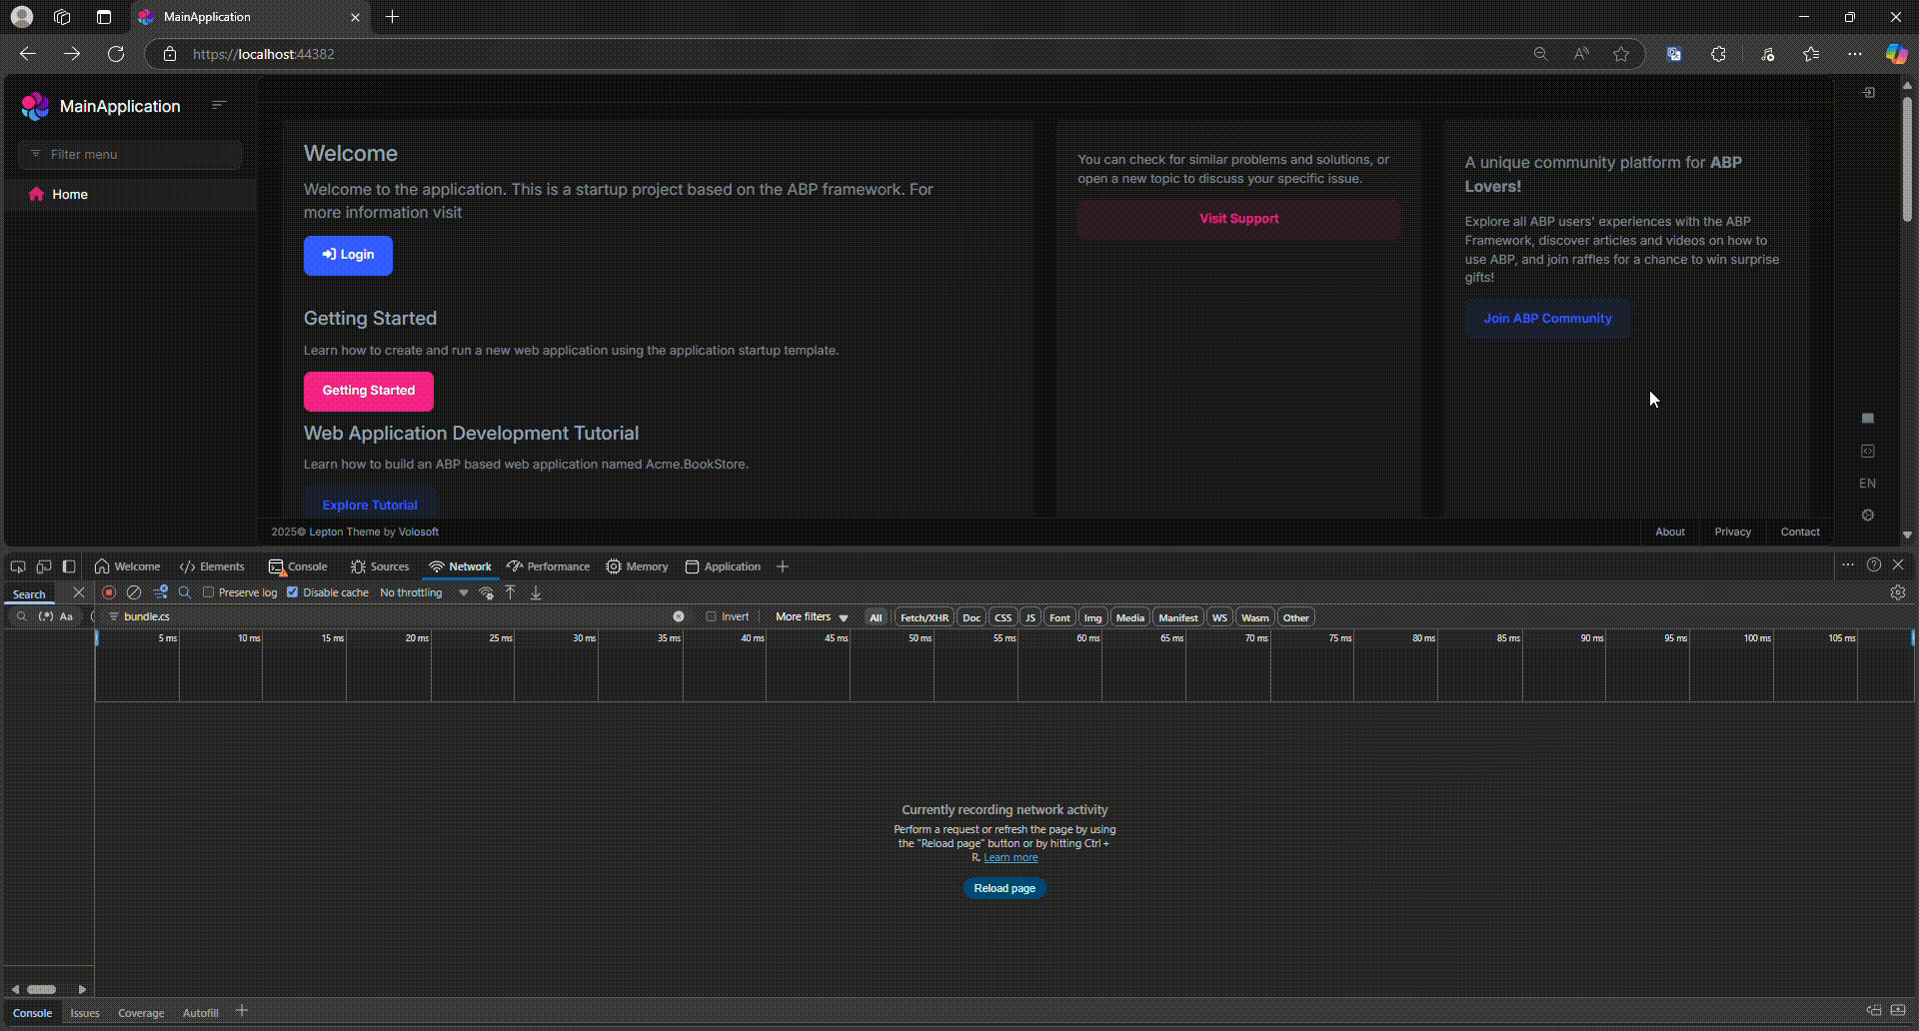The height and width of the screenshot is (1031, 1919).
Task: Collapse the MainApplication sidebar menu
Action: (x=219, y=105)
